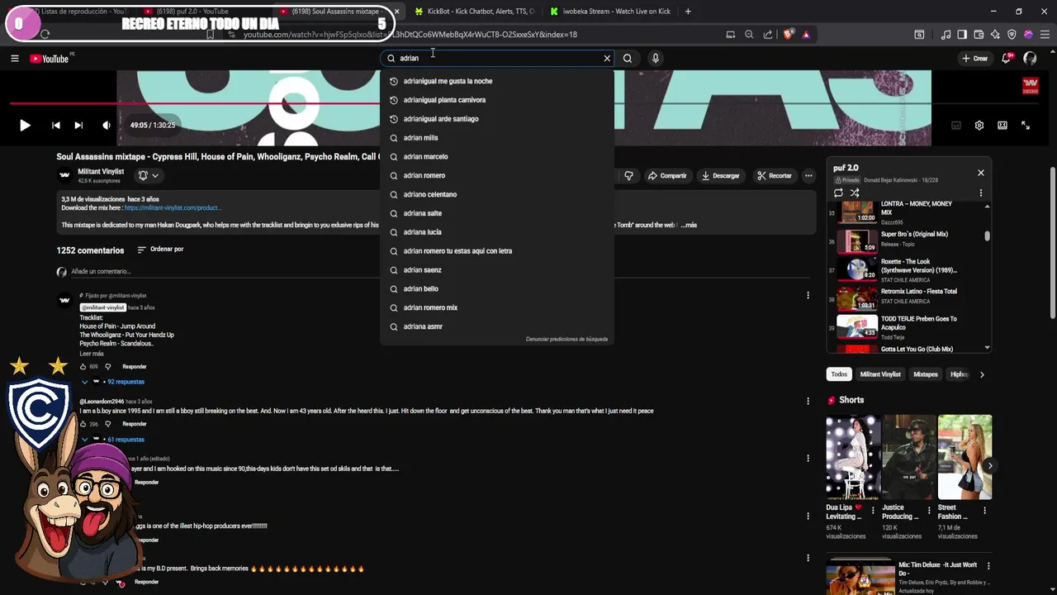The width and height of the screenshot is (1057, 595).
Task: Select the 'Mixtapes' filter chip
Action: pyautogui.click(x=926, y=374)
